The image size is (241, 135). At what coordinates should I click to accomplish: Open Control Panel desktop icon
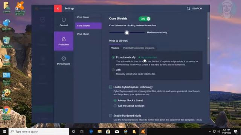[6, 79]
